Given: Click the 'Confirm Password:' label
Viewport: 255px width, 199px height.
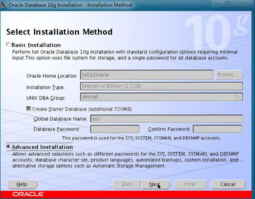Looking at the screenshot, I should [169, 129].
